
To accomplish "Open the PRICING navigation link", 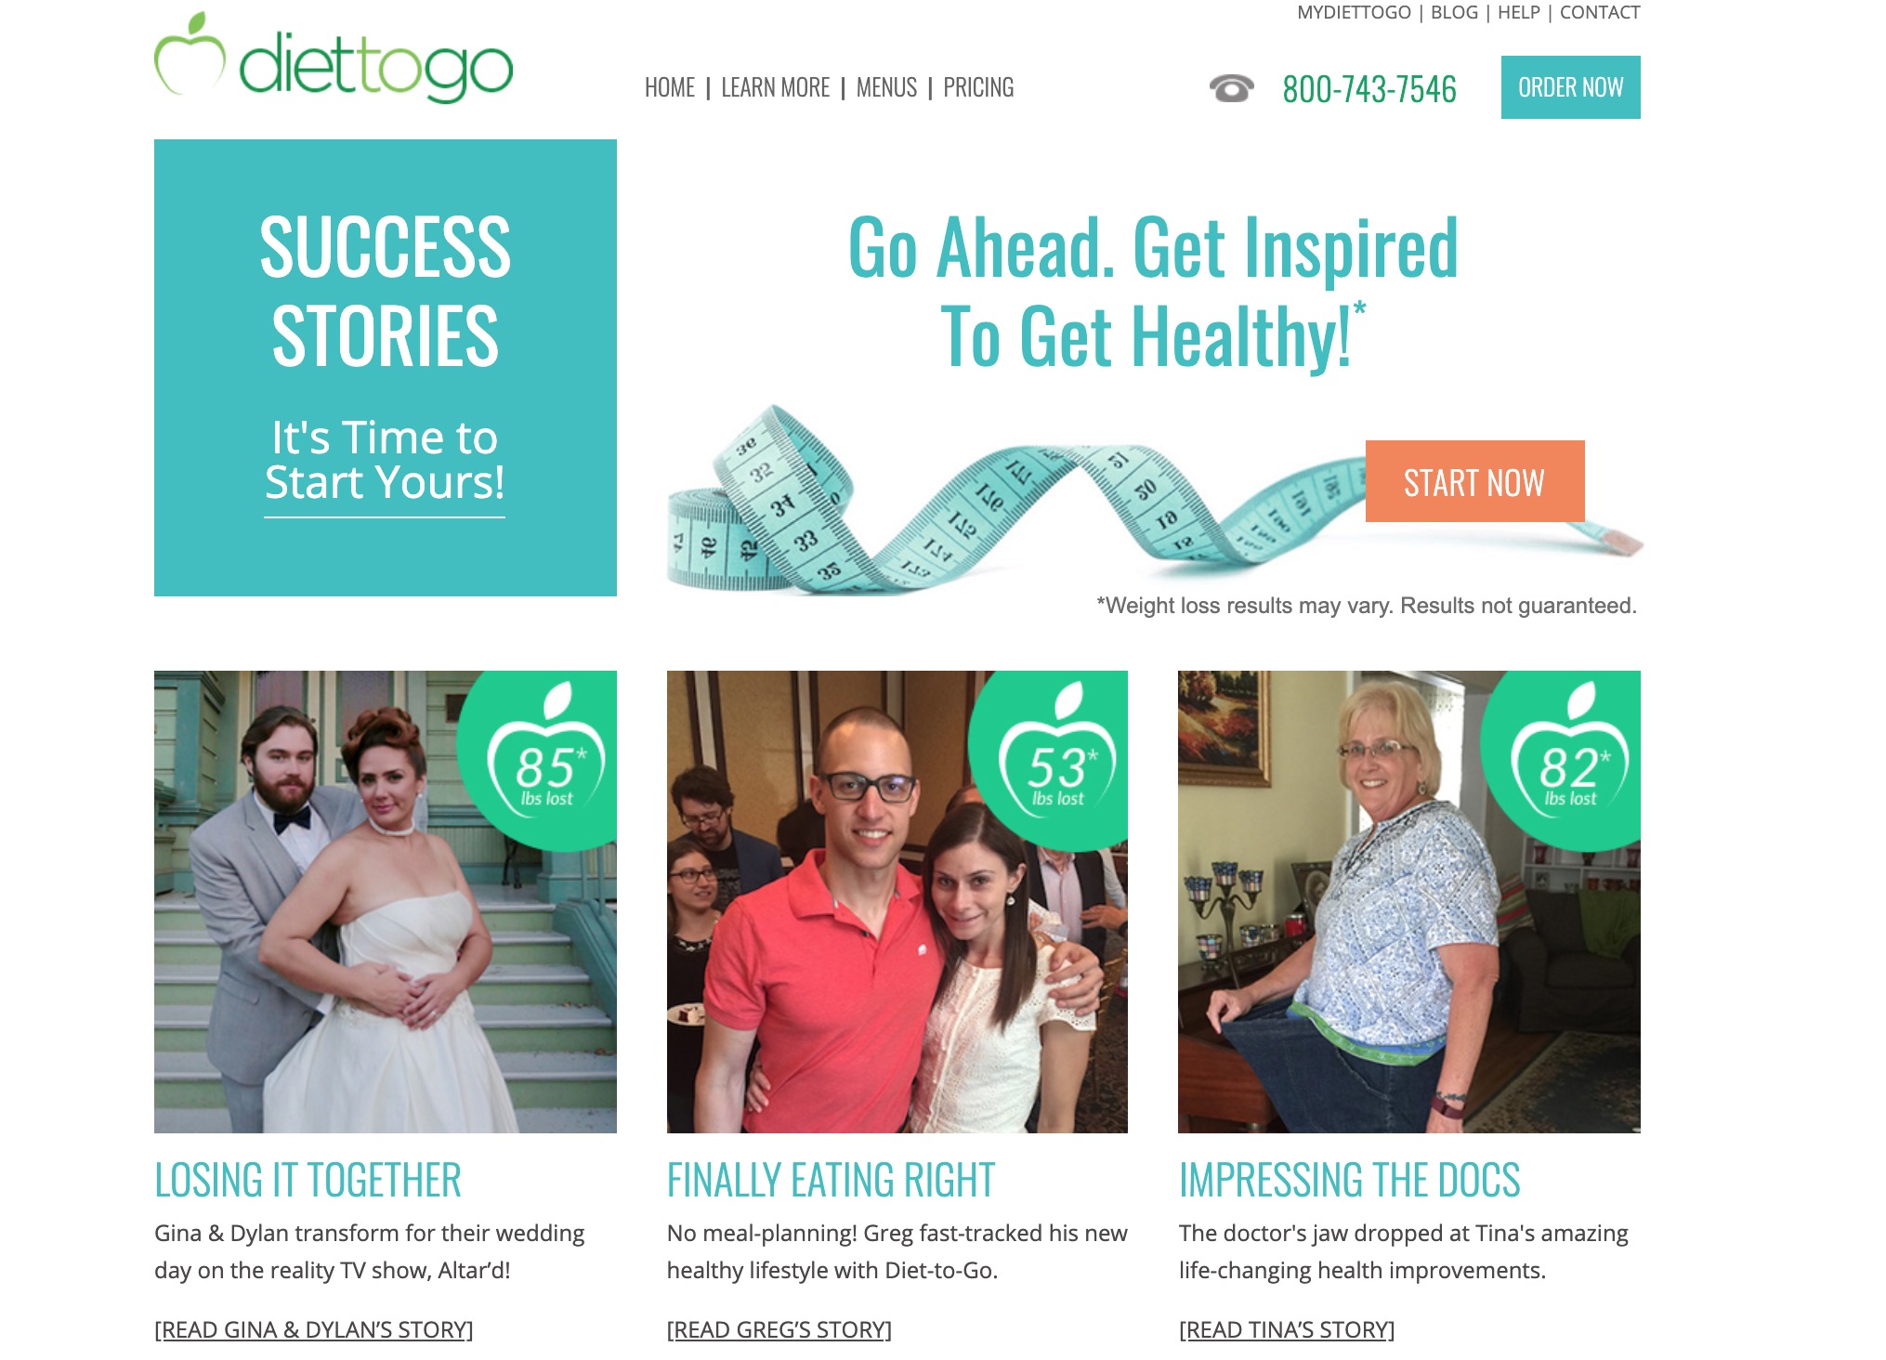I will pyautogui.click(x=978, y=87).
